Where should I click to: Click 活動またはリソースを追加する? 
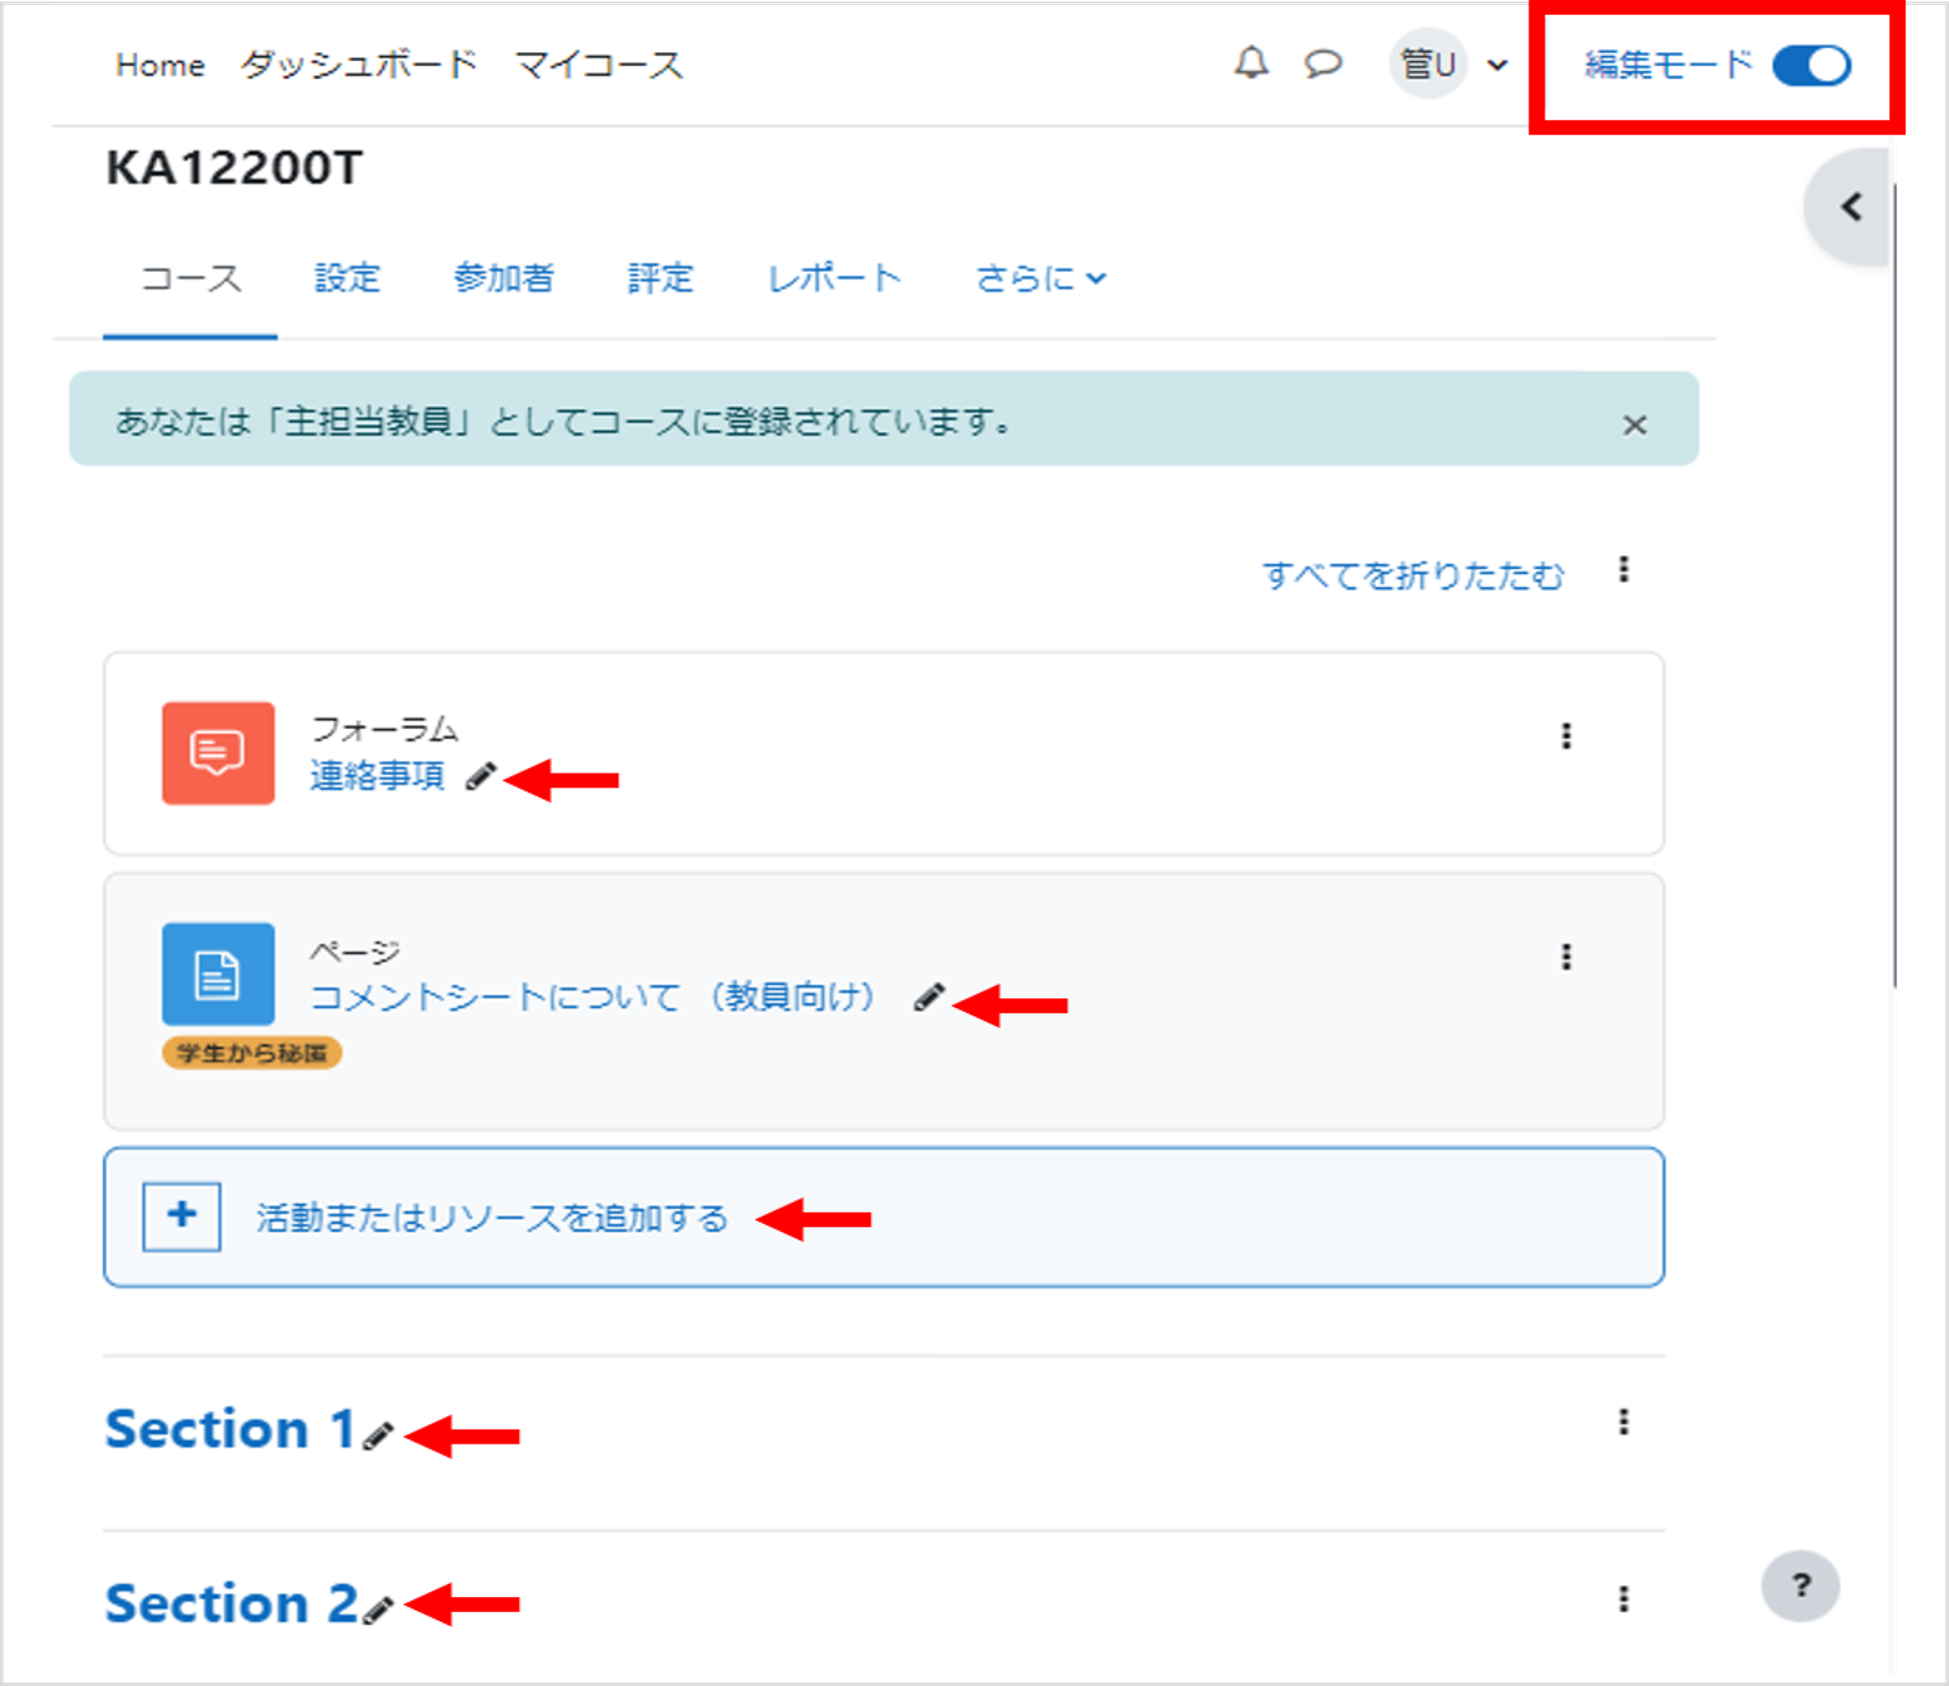[492, 1218]
